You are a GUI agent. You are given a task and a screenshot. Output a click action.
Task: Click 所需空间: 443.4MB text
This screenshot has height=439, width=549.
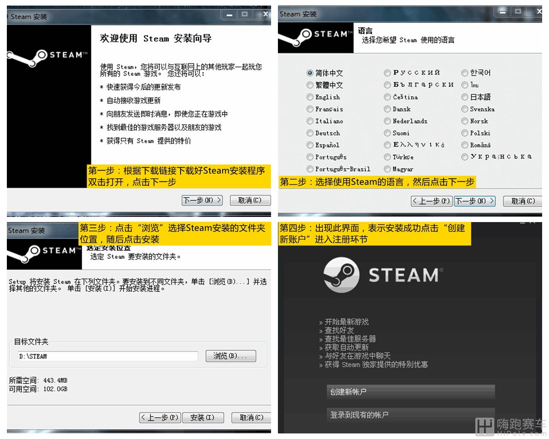point(38,380)
